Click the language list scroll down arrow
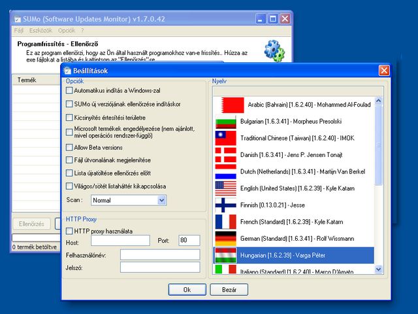The image size is (418, 314). pyautogui.click(x=378, y=269)
